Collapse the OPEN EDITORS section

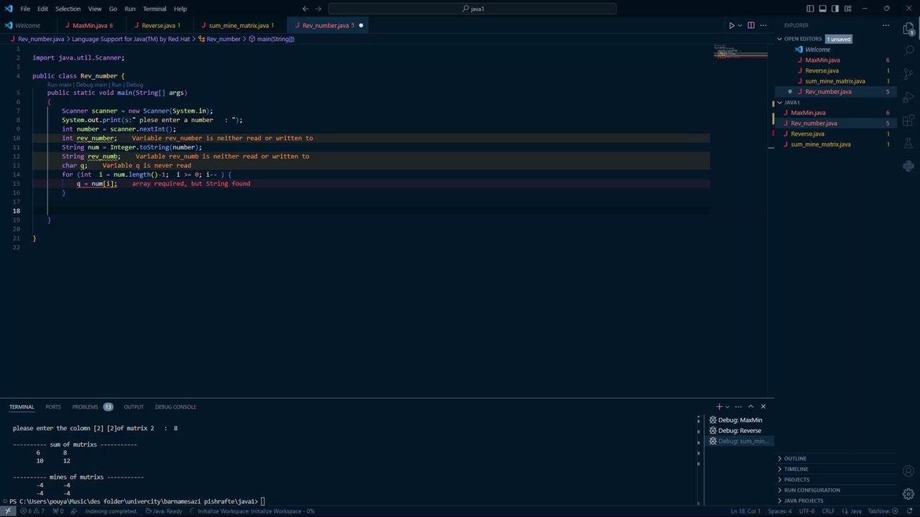tap(802, 39)
